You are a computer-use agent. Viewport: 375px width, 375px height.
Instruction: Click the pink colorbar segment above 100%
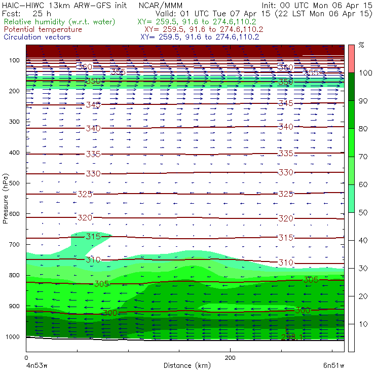(351, 59)
